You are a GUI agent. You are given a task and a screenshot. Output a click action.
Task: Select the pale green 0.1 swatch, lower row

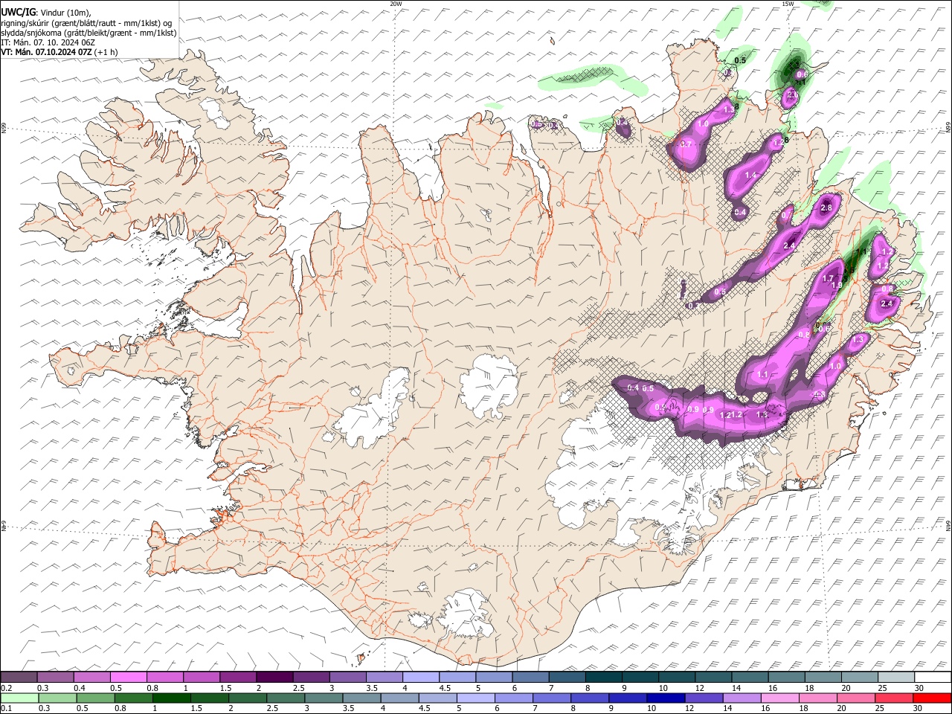19,698
